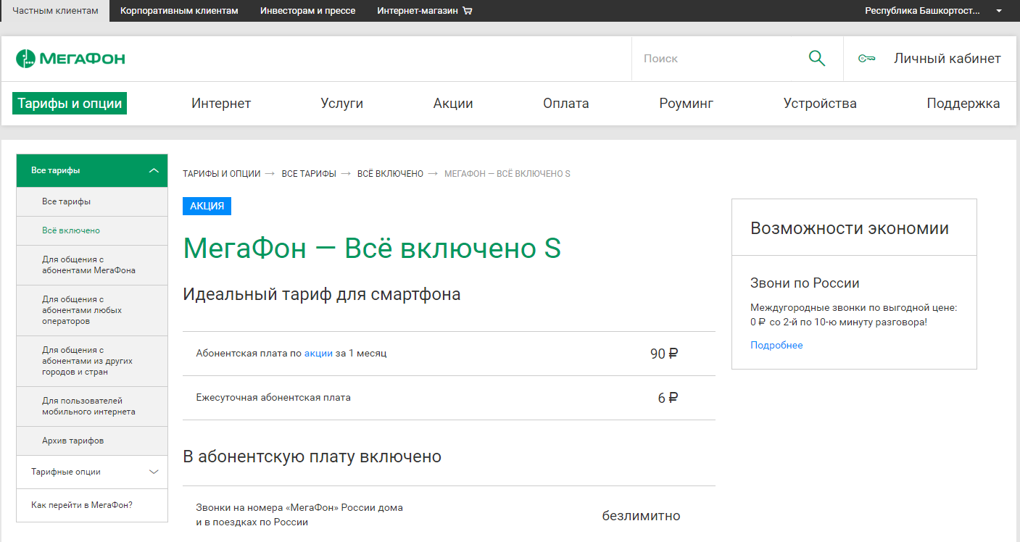Viewport: 1020px width, 542px height.
Task: Open the Оплата main menu item
Action: 566,104
